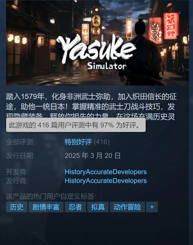Select the 历史 tag

17,207
